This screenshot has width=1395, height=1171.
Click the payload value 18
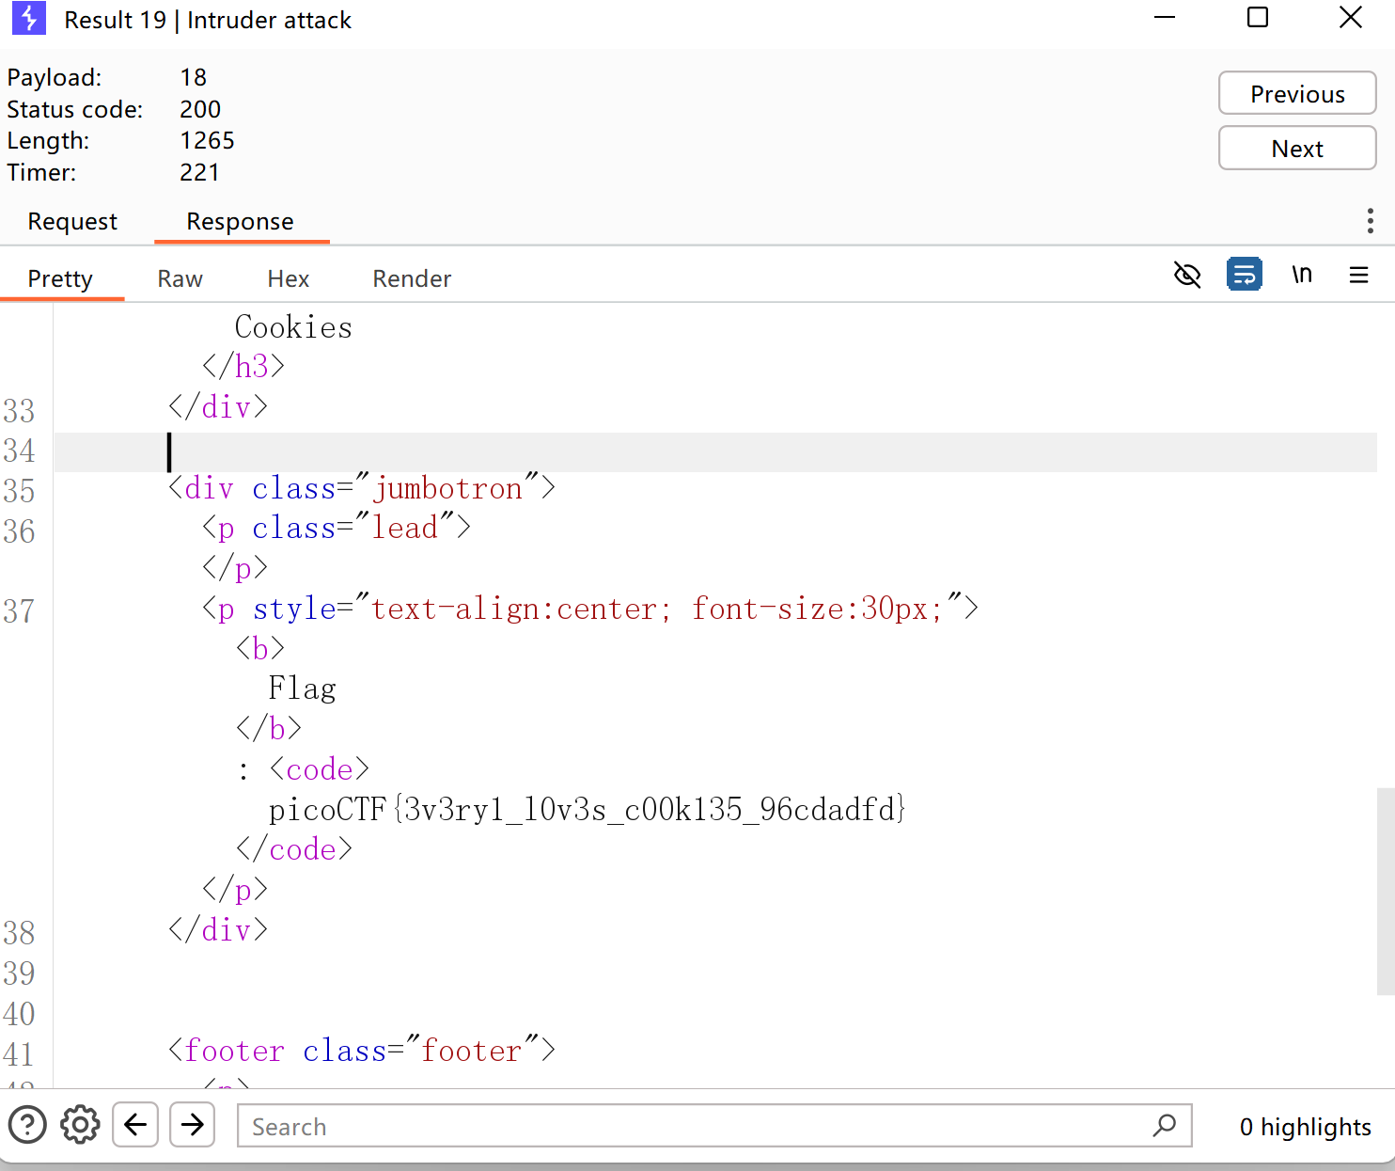click(x=193, y=77)
